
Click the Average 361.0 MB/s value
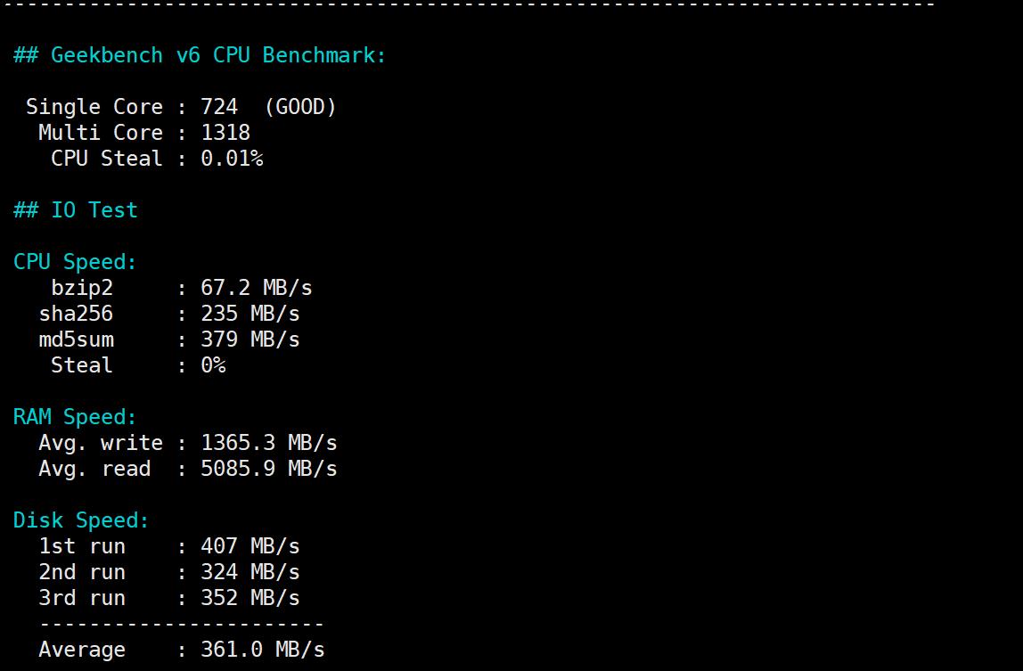263,650
